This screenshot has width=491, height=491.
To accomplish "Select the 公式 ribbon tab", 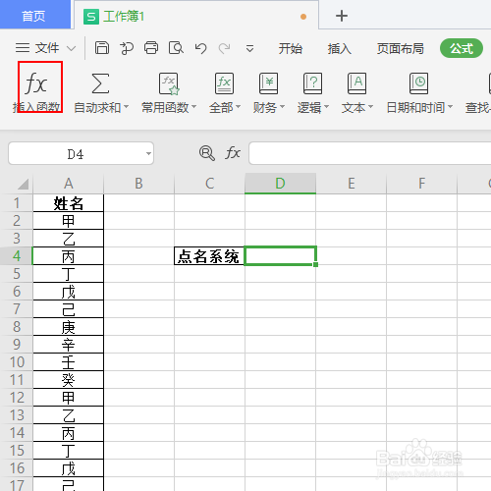I will tap(462, 48).
